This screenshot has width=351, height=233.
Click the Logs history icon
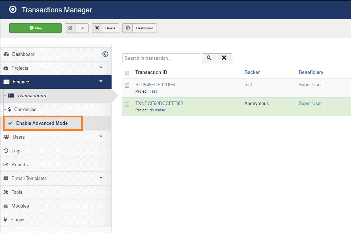pyautogui.click(x=6, y=151)
